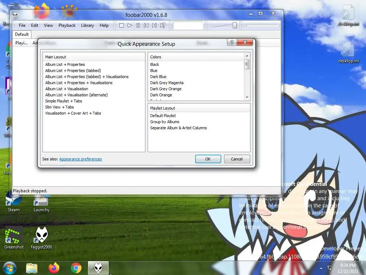366x275 pixels.
Task: Minimize the foobar2000 window
Action: (251, 14)
